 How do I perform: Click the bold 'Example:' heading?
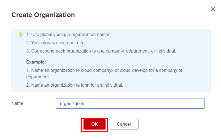[x=36, y=62]
